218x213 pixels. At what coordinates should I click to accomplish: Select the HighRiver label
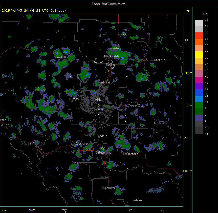(109, 188)
